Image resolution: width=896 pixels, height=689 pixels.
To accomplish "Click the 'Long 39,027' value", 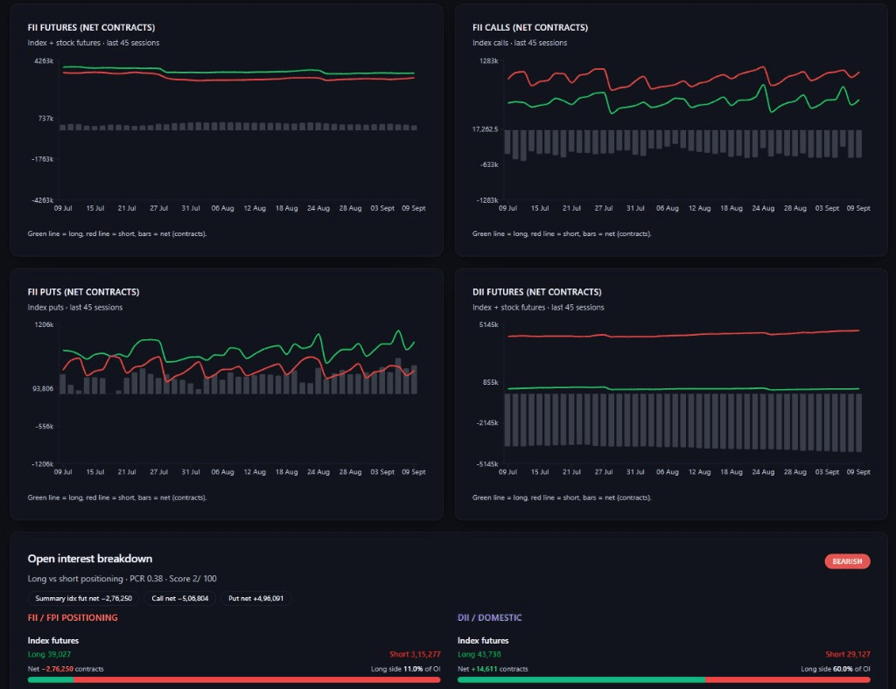I will [49, 654].
